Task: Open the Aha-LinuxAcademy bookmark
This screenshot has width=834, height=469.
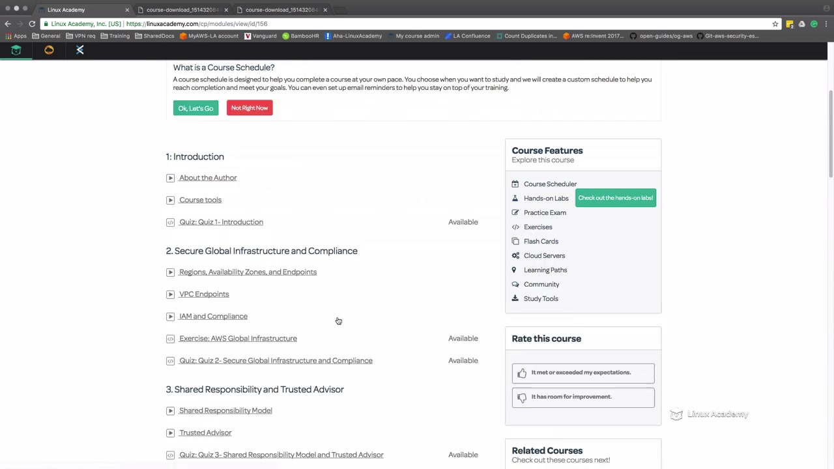Action: click(x=353, y=36)
